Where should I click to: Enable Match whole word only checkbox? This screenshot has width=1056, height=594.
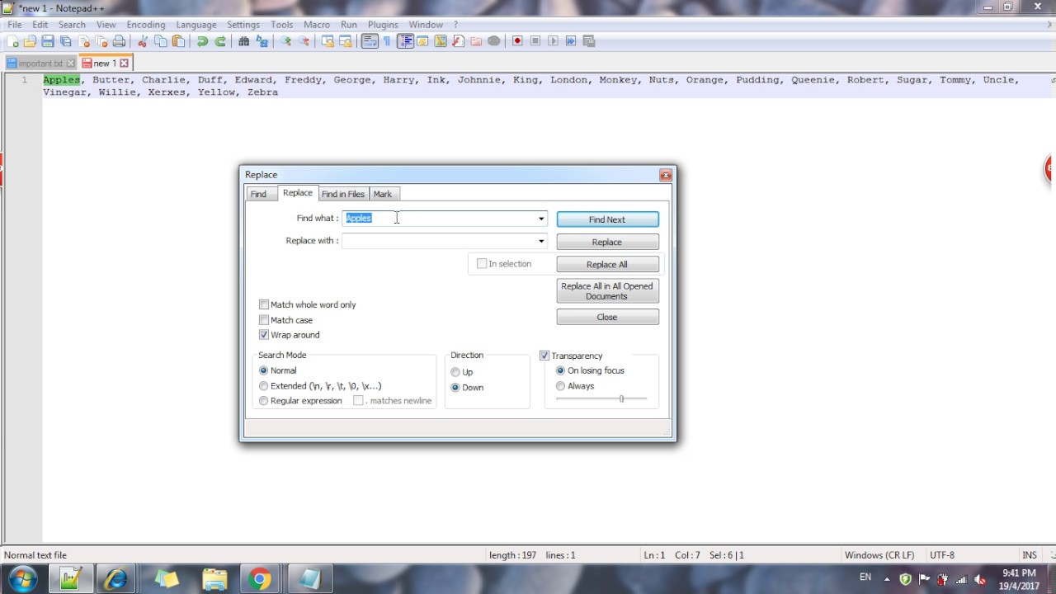tap(264, 304)
